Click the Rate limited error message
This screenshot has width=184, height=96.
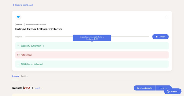pos(92,55)
